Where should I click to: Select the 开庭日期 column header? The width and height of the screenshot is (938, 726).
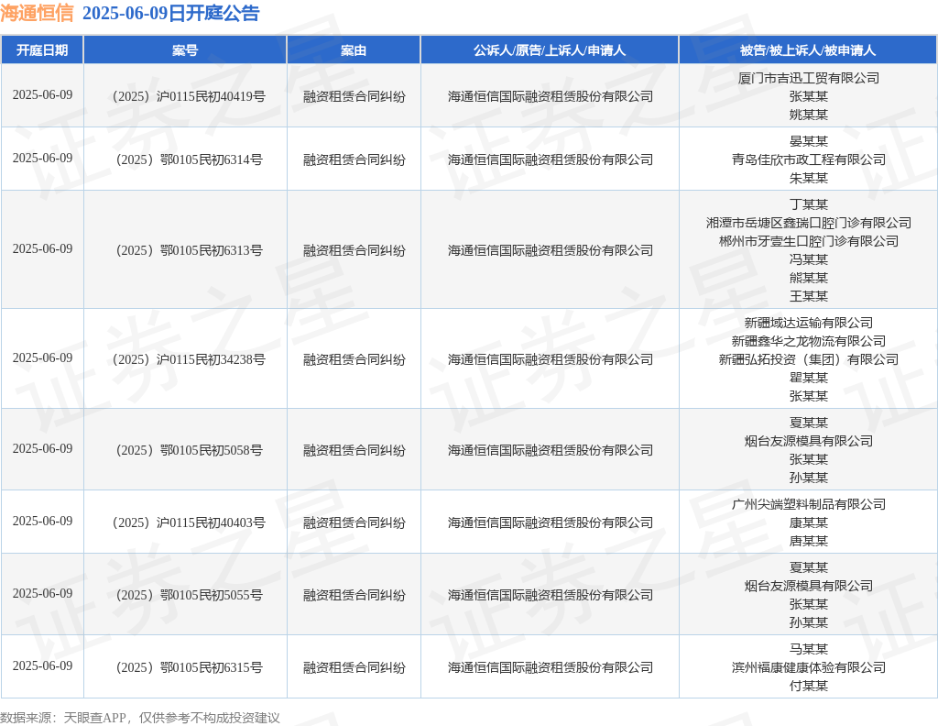(42, 50)
